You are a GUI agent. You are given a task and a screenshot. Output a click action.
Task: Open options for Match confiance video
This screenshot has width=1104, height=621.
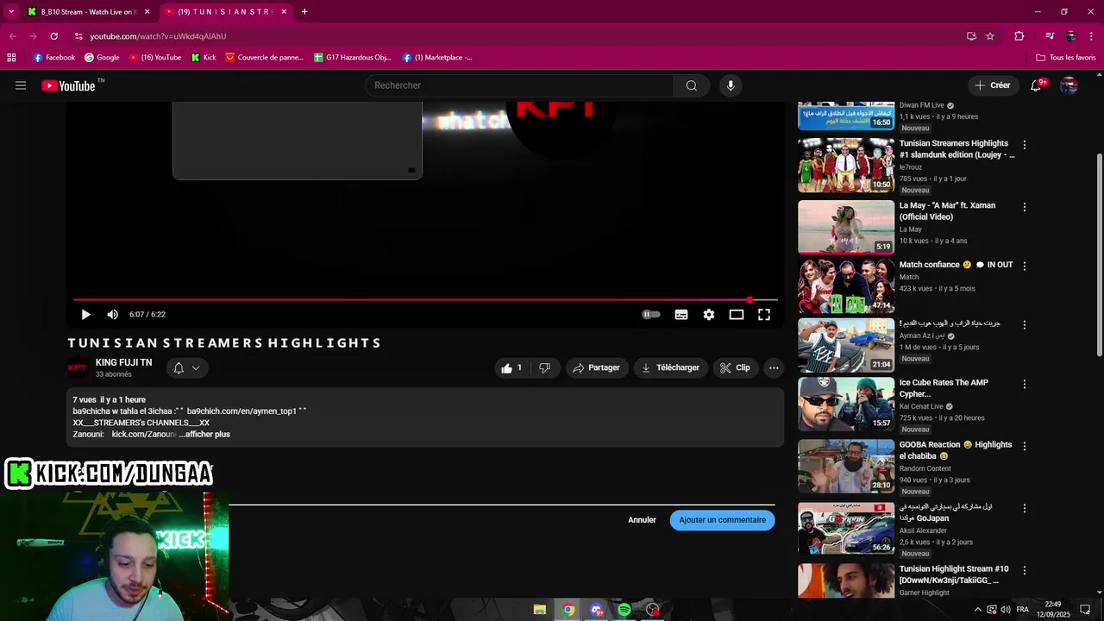tap(1025, 267)
